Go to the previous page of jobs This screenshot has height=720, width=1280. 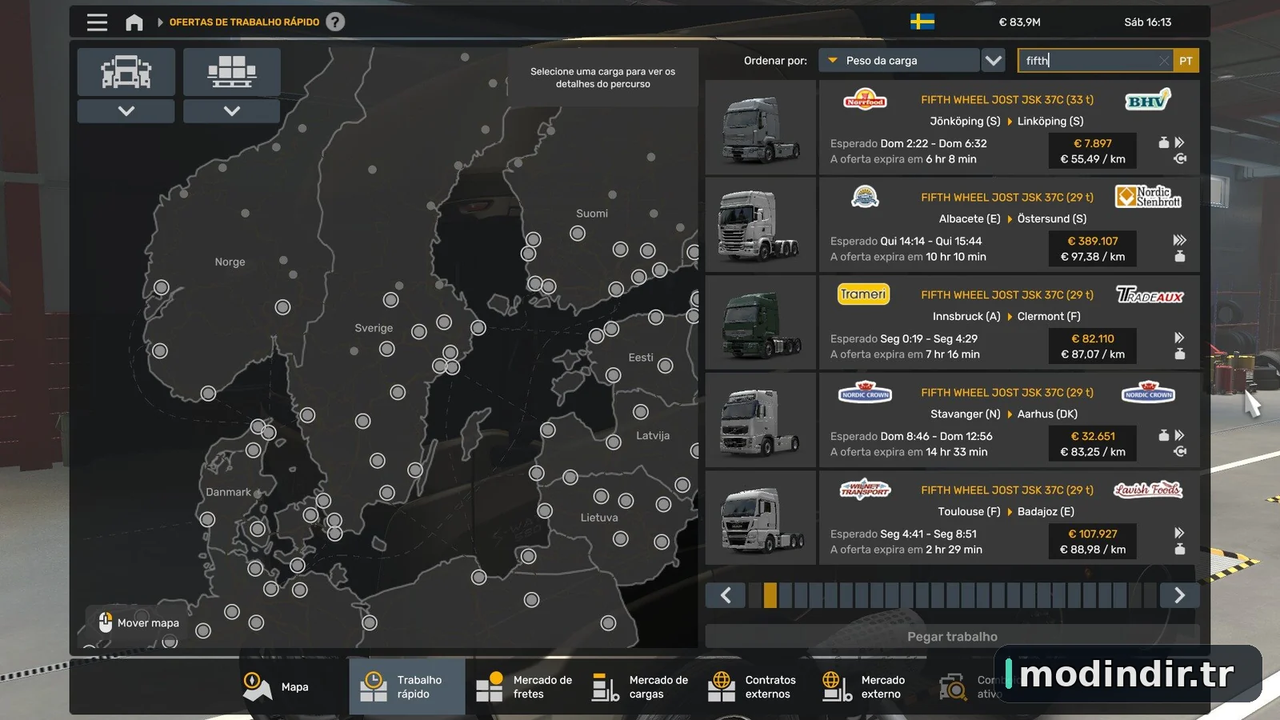726,595
